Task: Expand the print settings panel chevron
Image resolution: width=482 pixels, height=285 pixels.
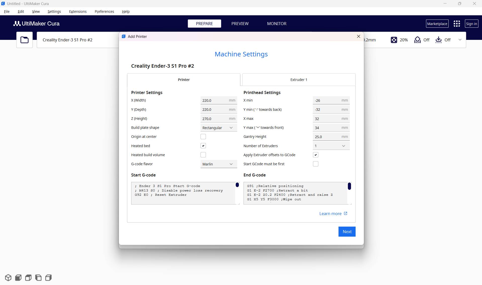Action: [x=460, y=40]
